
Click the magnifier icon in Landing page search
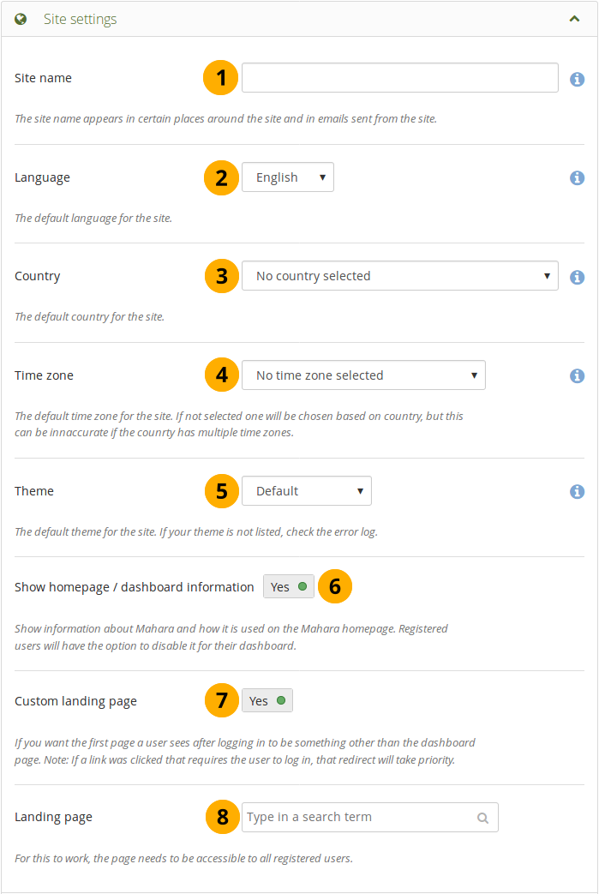click(x=483, y=818)
